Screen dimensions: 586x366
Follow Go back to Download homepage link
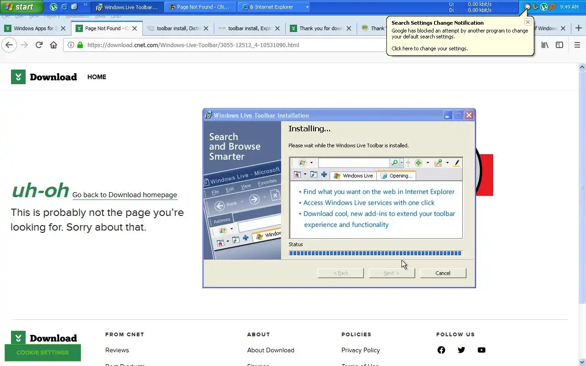[125, 195]
